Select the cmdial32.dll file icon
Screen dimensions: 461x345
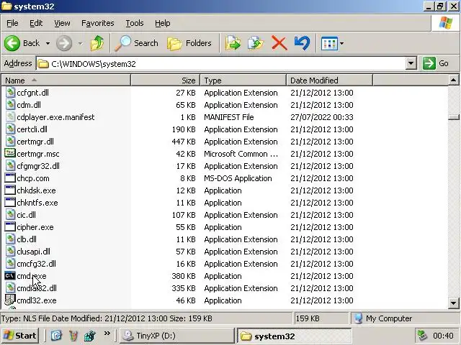[10, 288]
